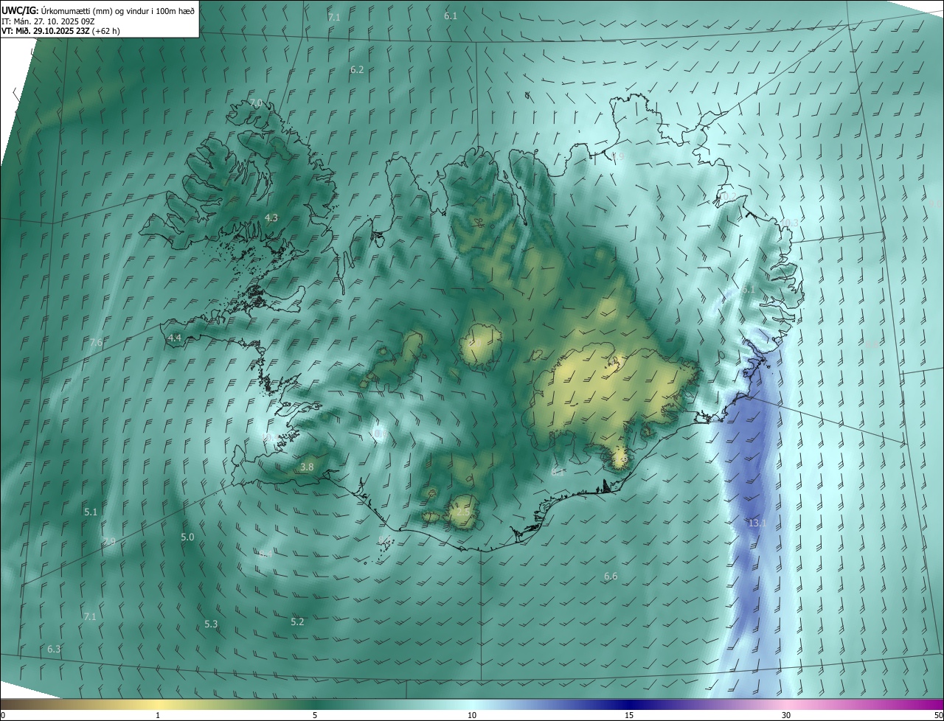
Task: Click the 6.6 value south of Iceland
Action: tap(611, 576)
